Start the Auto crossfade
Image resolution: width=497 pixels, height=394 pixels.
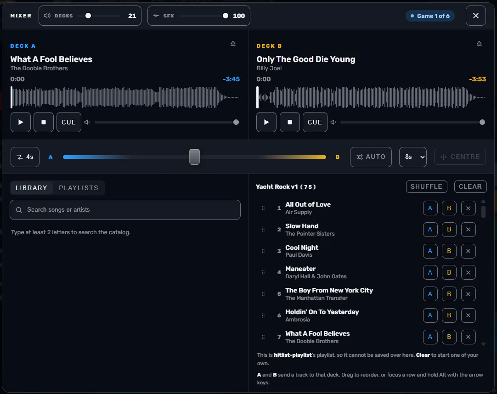point(371,157)
